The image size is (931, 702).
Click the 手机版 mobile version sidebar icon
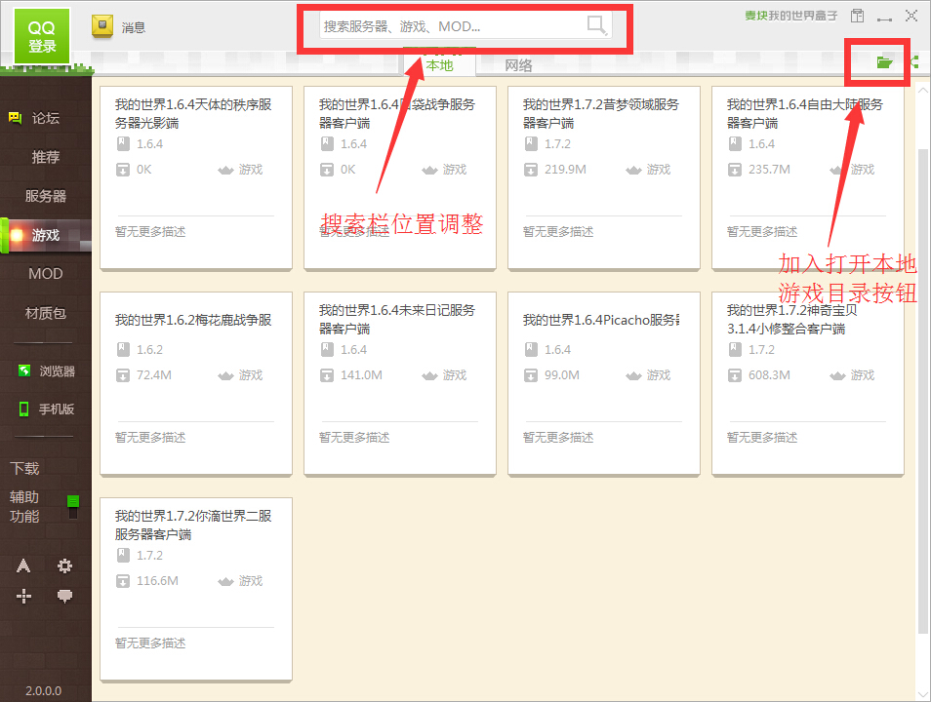45,409
